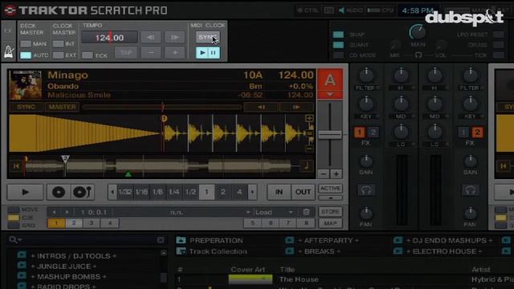The width and height of the screenshot is (514, 289).
Task: Select loop size 1
Action: click(x=206, y=192)
